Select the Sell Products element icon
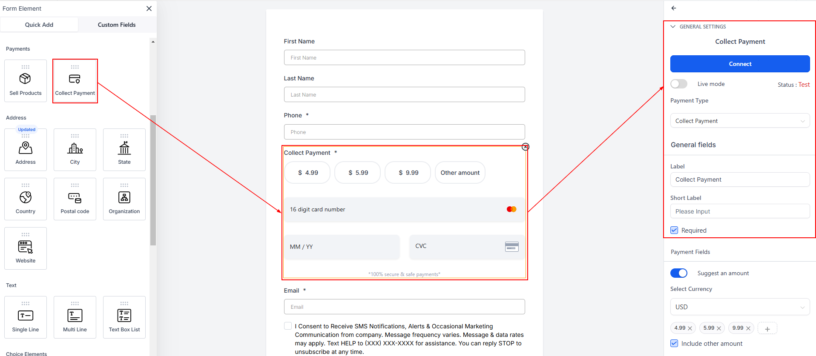This screenshot has width=816, height=356. (x=26, y=79)
